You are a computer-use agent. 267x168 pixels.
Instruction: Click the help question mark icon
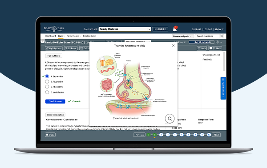[x=217, y=42]
